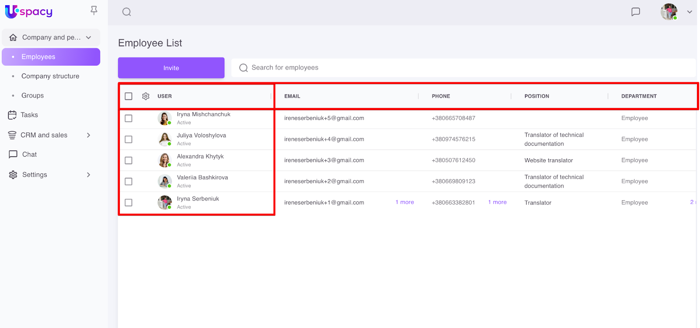Click the CRM and sales stack icon
700x328 pixels.
pyautogui.click(x=12, y=135)
